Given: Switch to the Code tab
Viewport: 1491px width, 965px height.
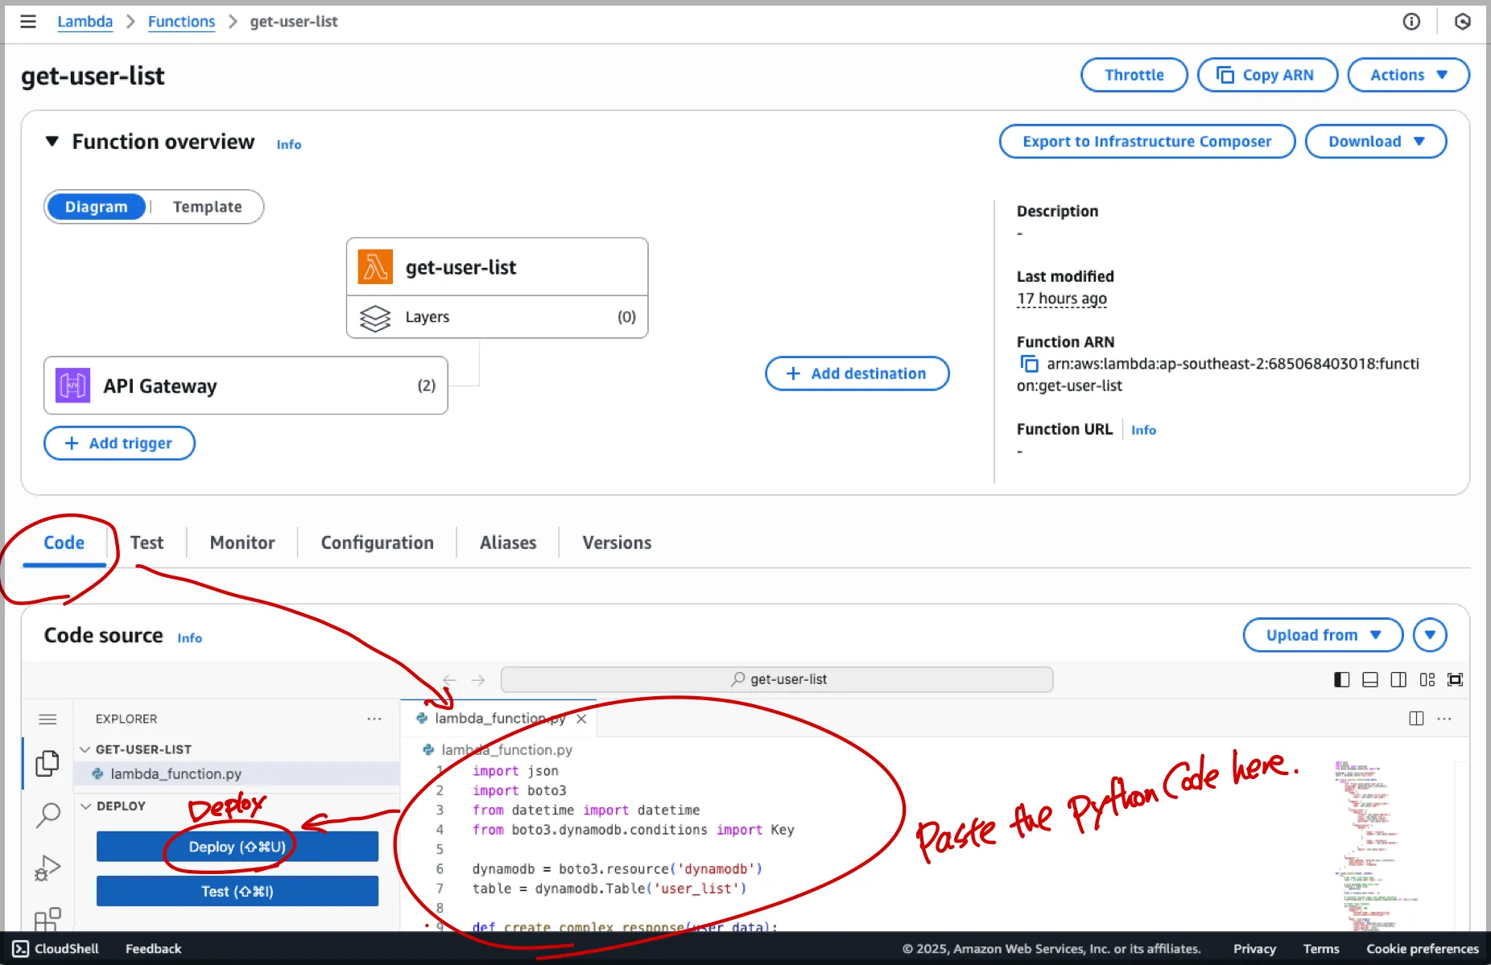Looking at the screenshot, I should point(64,542).
